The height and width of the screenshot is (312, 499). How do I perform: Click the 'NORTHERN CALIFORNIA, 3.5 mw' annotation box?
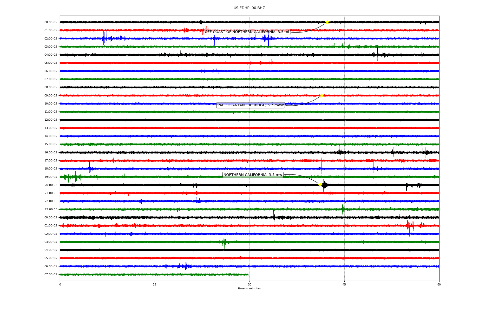(253, 175)
